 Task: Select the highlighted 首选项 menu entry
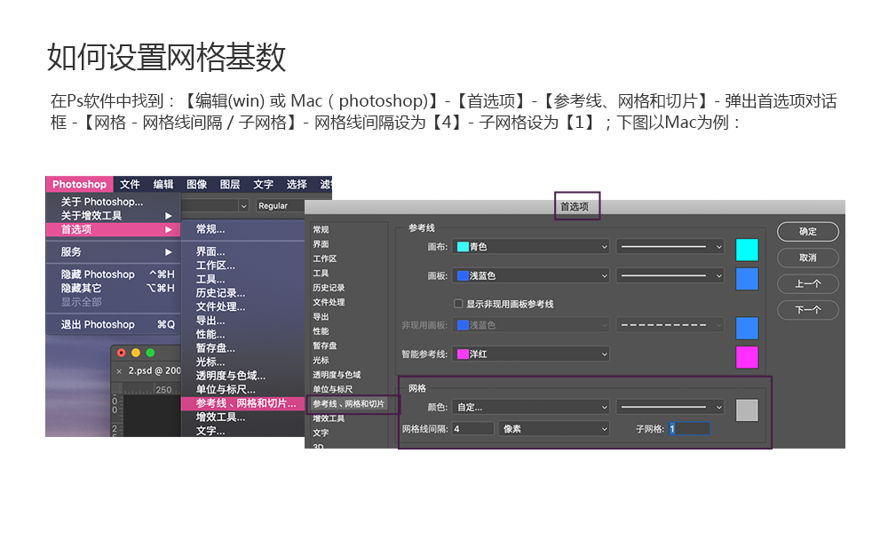(113, 229)
